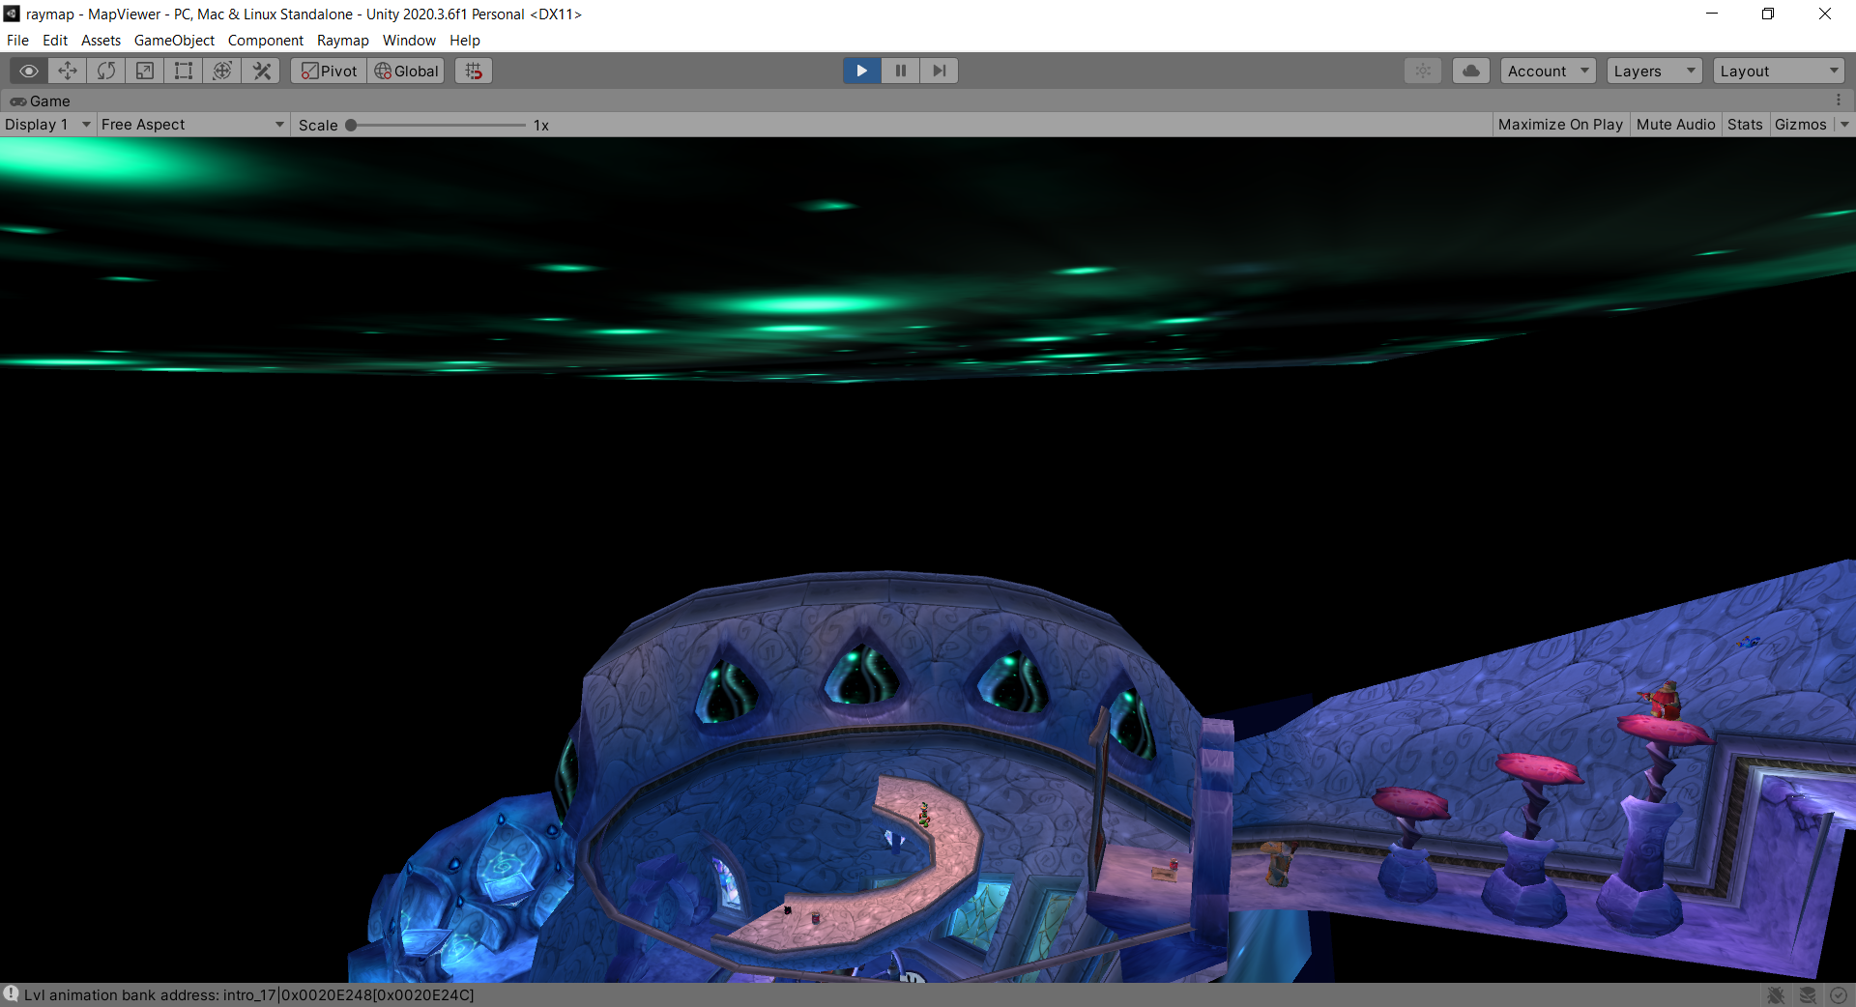Click the Stats button
This screenshot has height=1007, width=1856.
click(1745, 125)
